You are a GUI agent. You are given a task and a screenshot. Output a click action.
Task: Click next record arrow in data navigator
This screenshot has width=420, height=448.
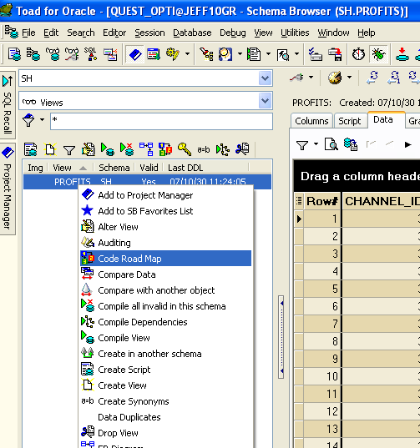(408, 144)
